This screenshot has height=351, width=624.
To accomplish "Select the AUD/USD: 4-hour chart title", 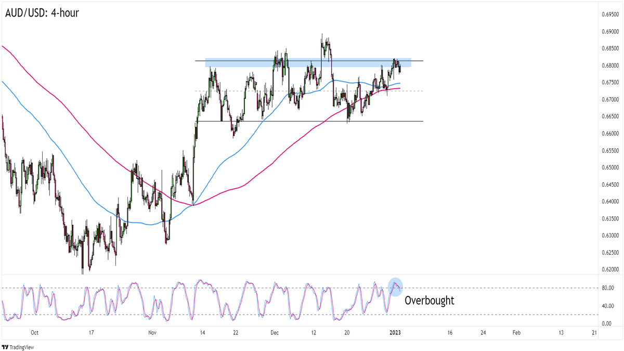I will click(x=43, y=13).
